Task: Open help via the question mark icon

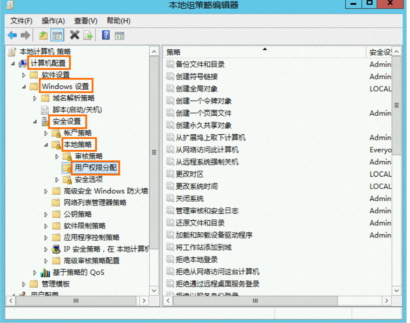Action: [x=106, y=35]
